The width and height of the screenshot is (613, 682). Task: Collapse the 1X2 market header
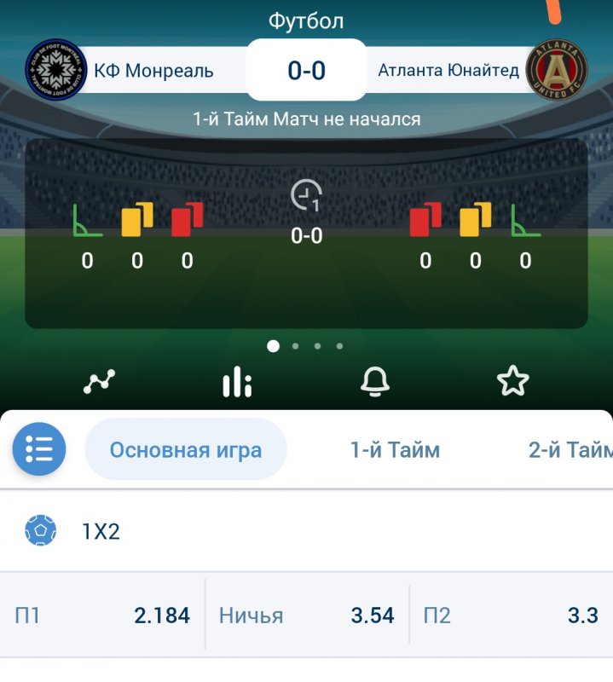pos(306,530)
